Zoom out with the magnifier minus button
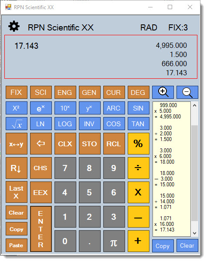The width and height of the screenshot is (207, 262). pos(187,92)
